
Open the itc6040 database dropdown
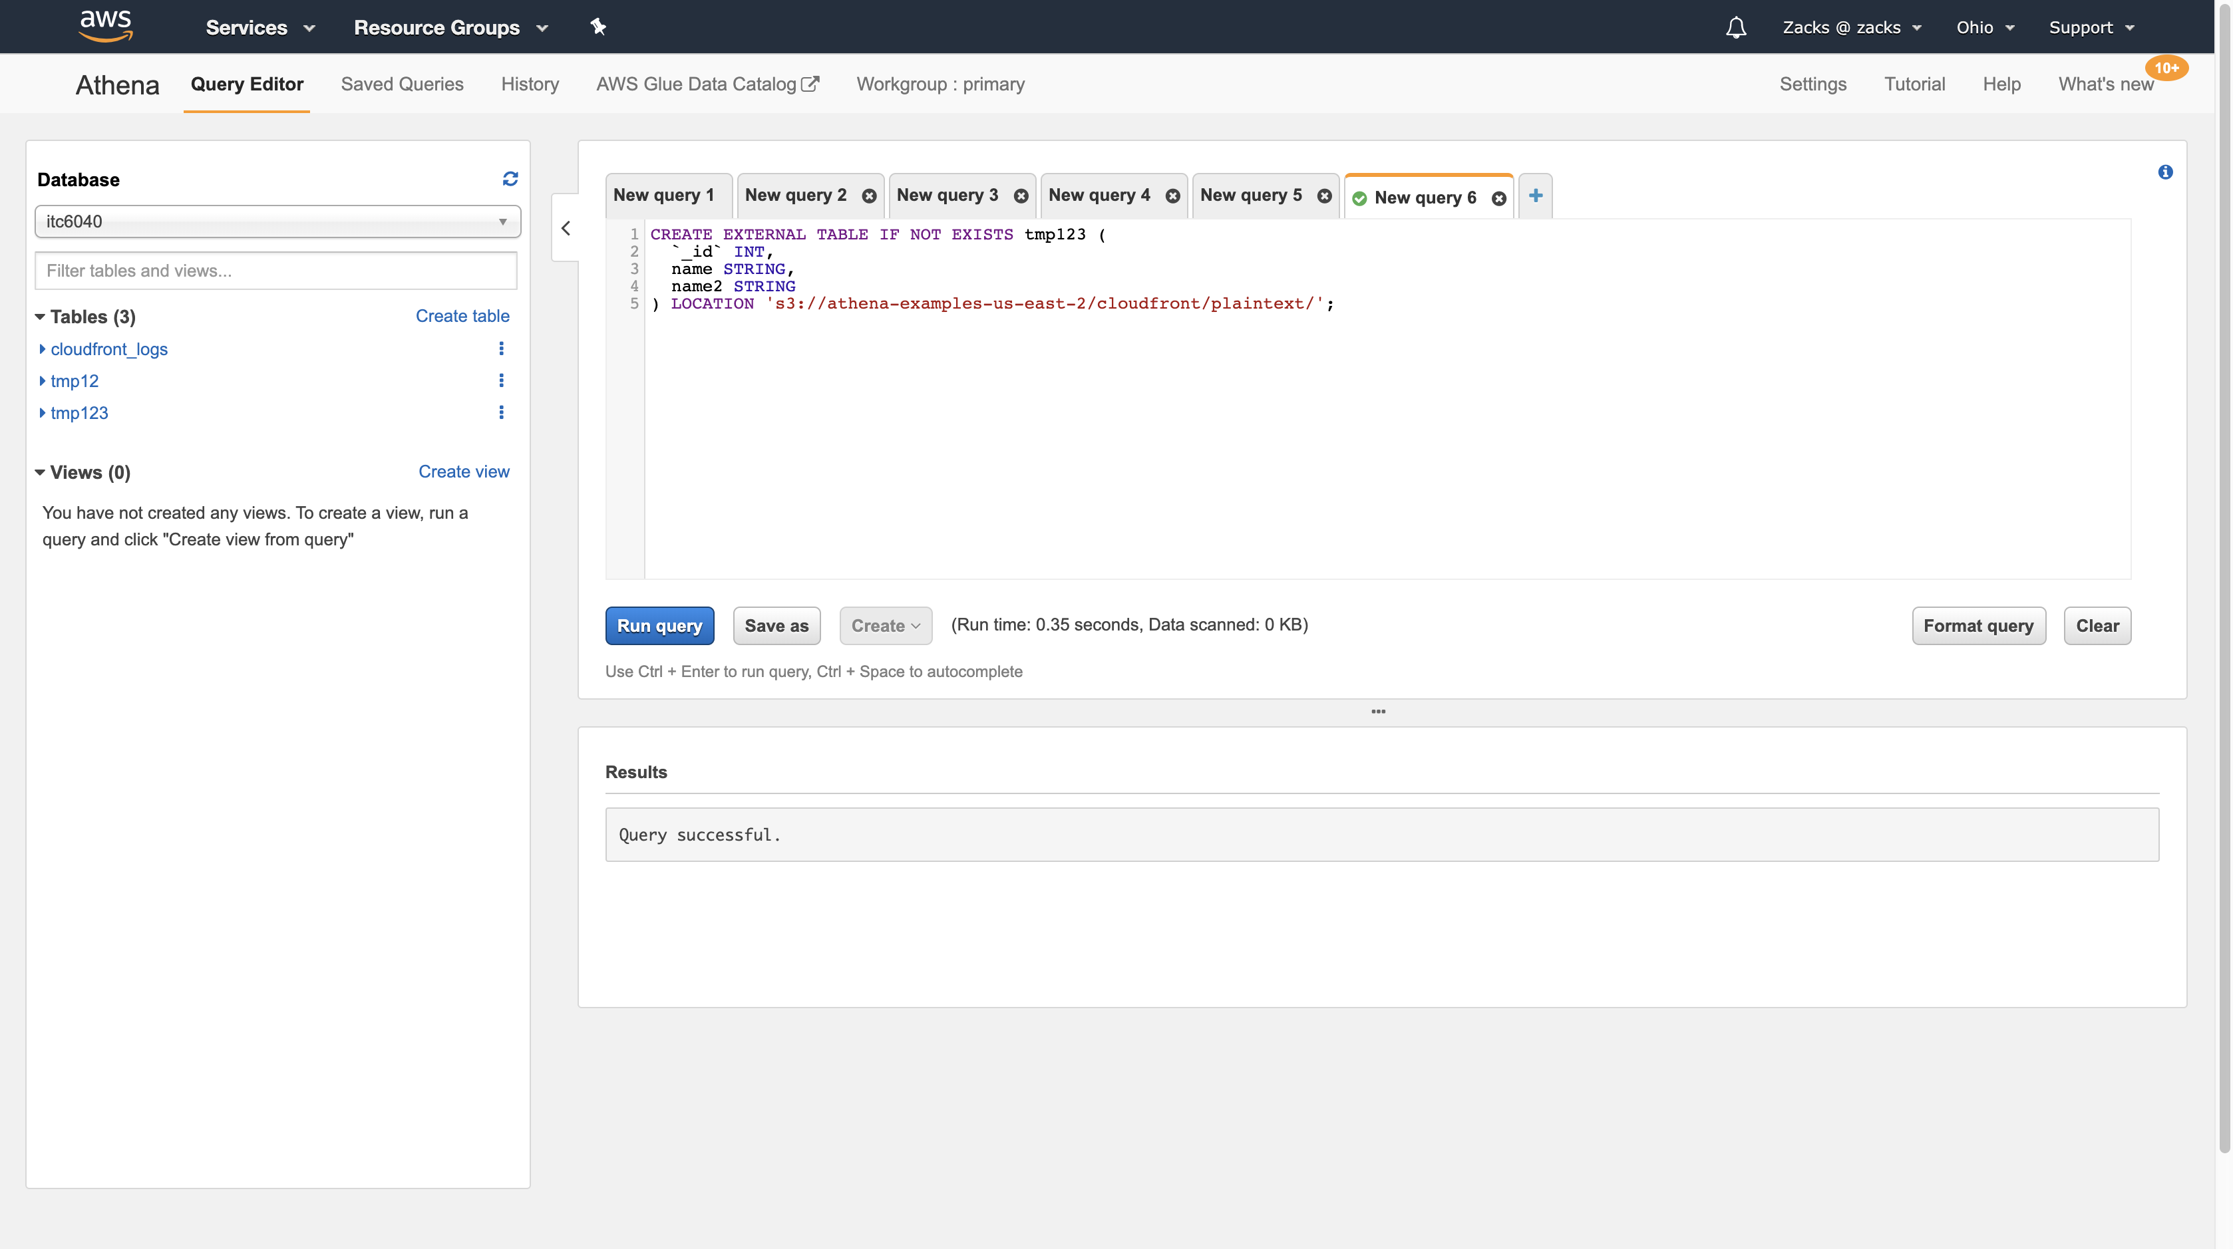tap(277, 221)
